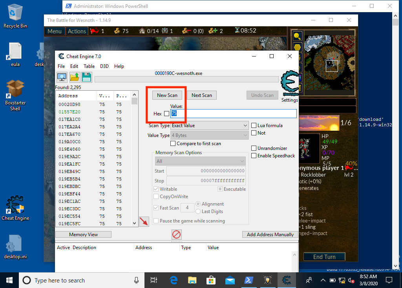Open the Wesnoth Menu button
Viewport: 402px width, 288px height.
54,31
